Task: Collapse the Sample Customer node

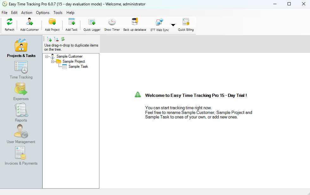Action: pos(47,56)
